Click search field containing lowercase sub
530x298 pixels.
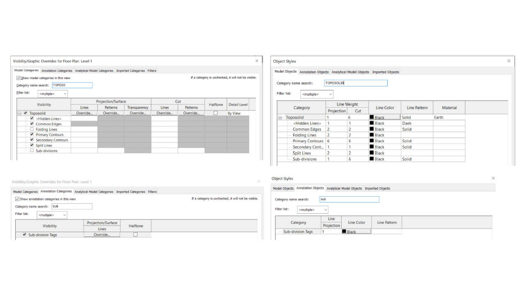pos(349,199)
